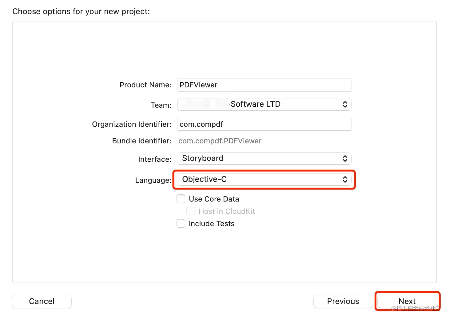Proceed with the Next button

tap(407, 301)
